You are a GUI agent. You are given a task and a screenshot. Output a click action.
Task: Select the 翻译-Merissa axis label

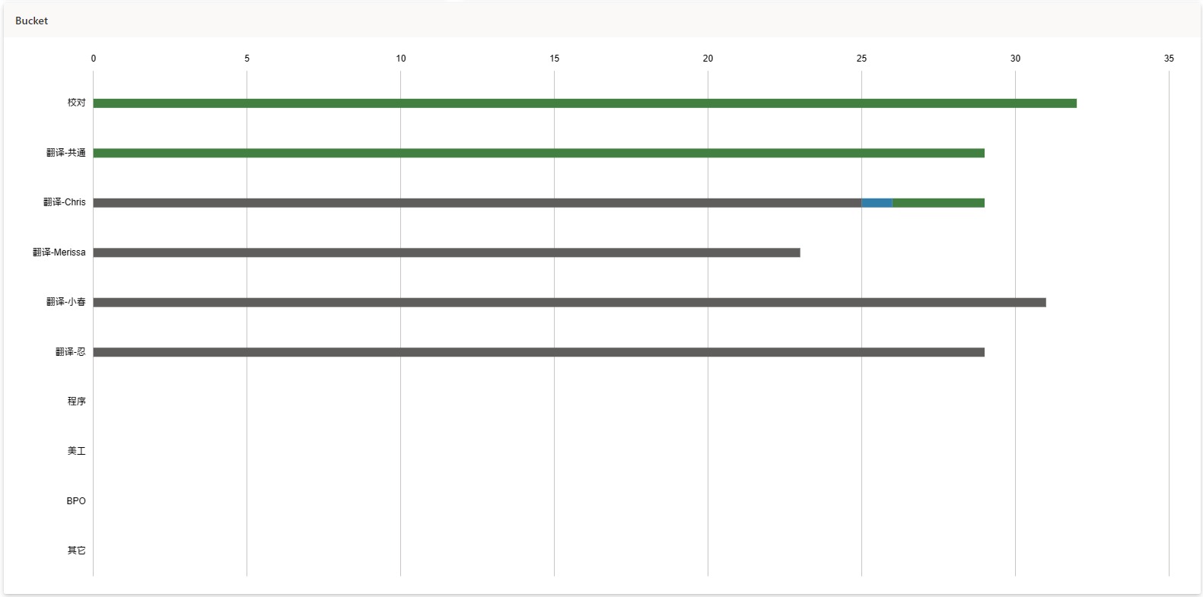coord(59,252)
